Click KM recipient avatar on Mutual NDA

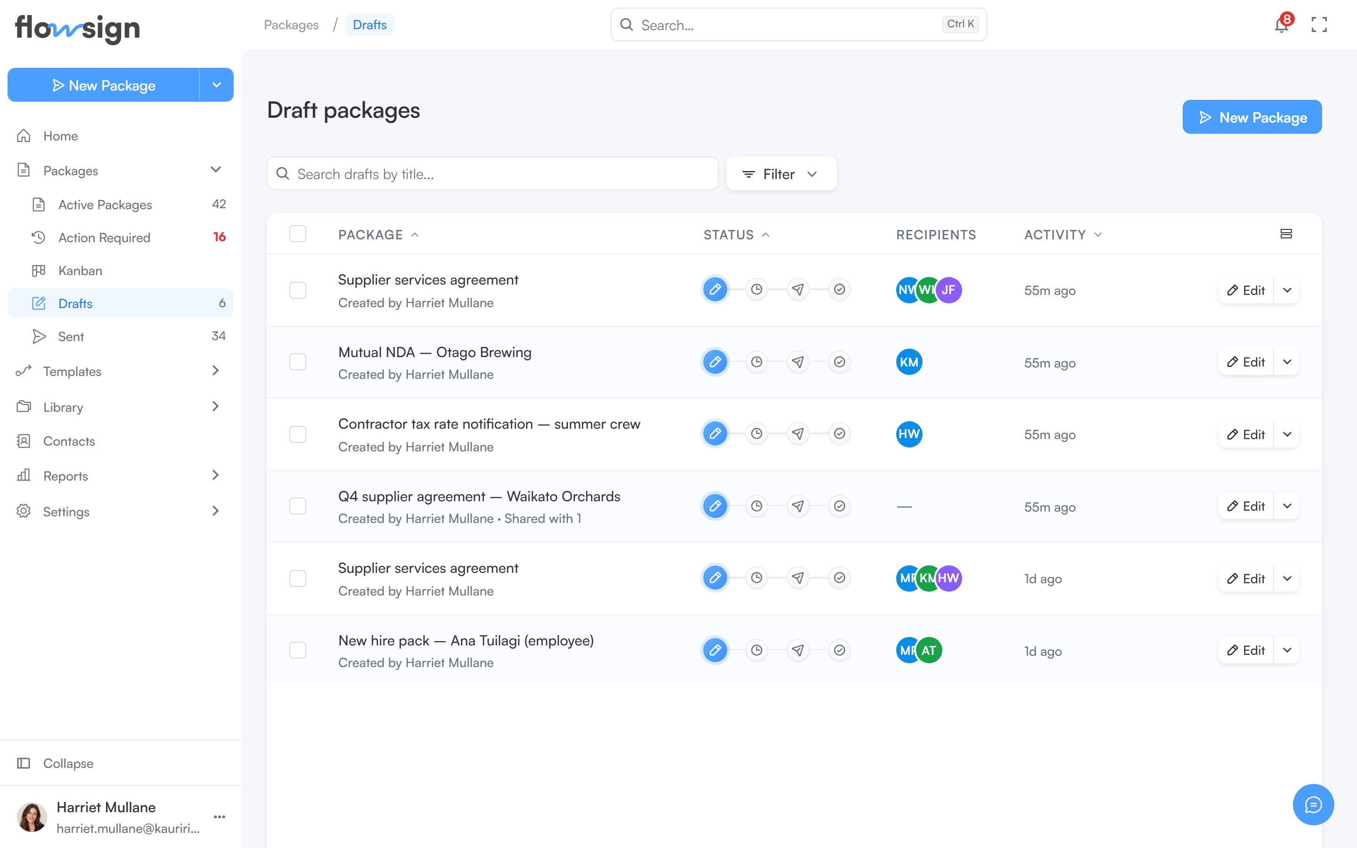click(909, 362)
